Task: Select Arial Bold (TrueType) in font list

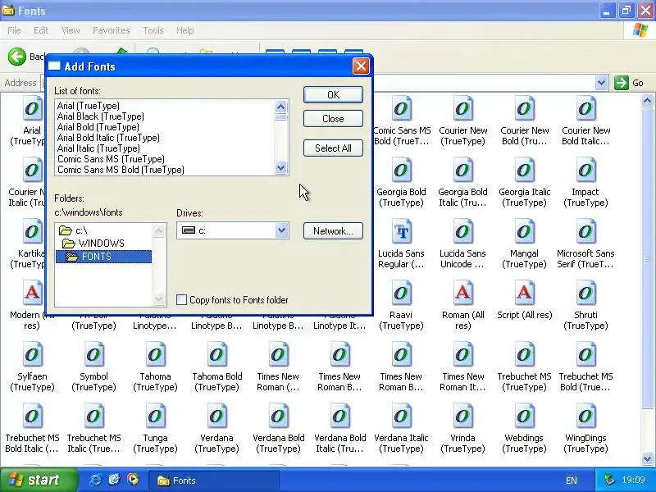Action: point(98,127)
